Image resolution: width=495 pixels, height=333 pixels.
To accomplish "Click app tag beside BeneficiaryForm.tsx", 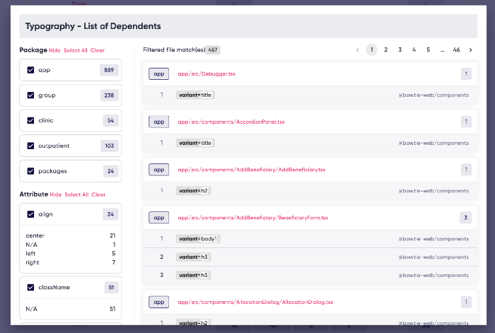I will 159,218.
